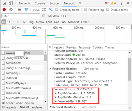132x111 pixels.
Task: Filter requests by WS
Action: coord(63,22)
